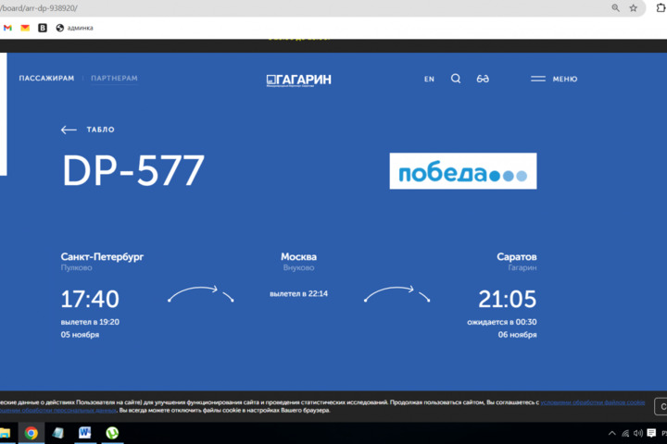Screen dimensions: 667x444
Task: Open the админка bookmark
Action: coord(74,28)
